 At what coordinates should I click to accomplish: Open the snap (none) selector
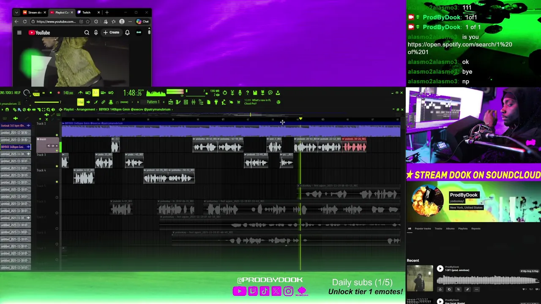point(124,102)
